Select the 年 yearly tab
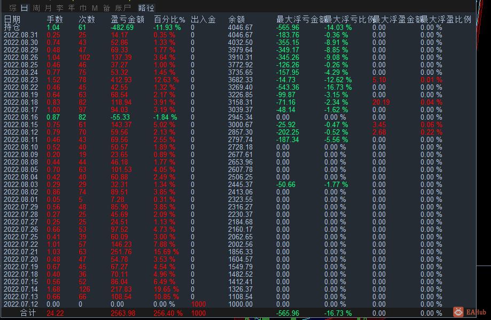Screen dimensions: 491x320 pos(72,8)
